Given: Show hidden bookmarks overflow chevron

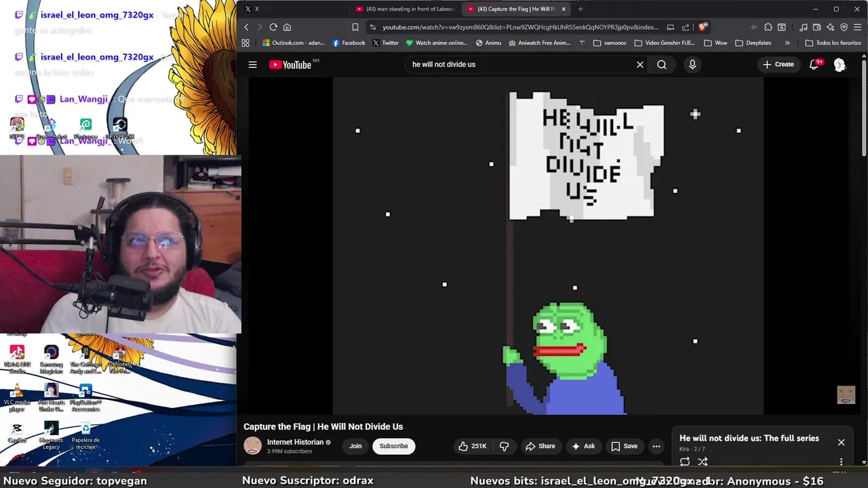Looking at the screenshot, I should click(787, 43).
